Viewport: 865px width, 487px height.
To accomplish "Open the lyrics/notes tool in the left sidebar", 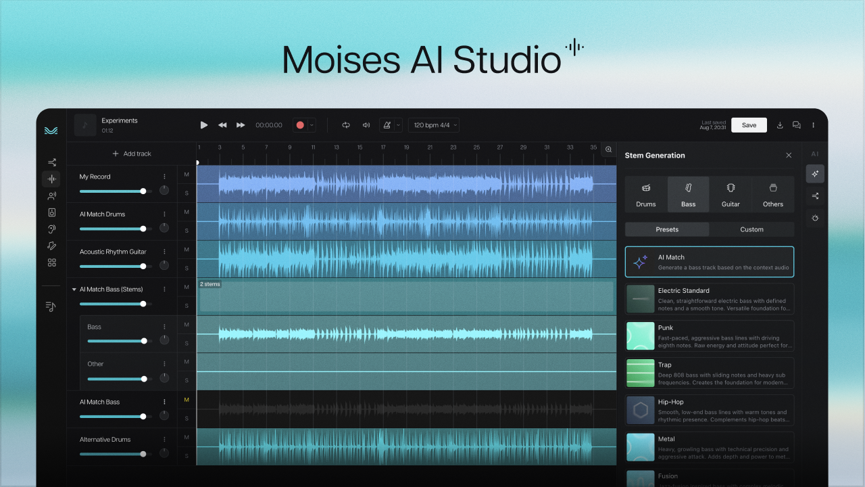I will (51, 306).
